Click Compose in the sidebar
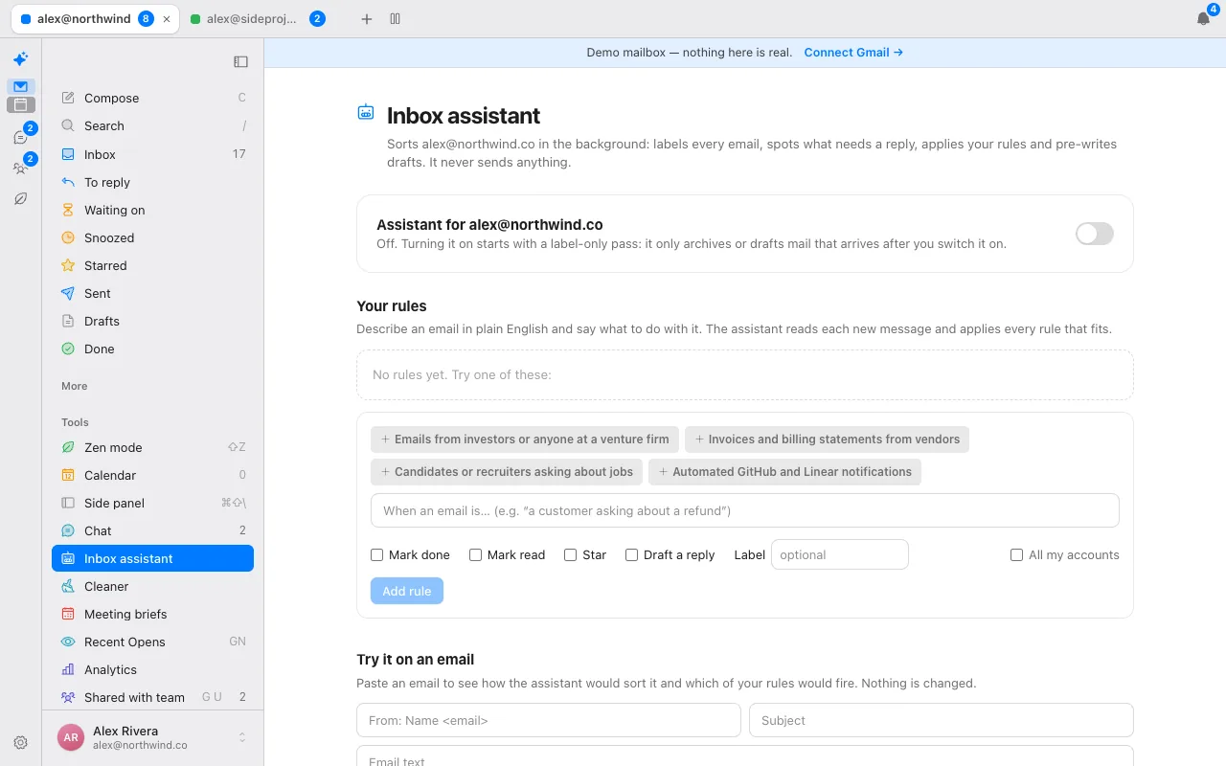1226x766 pixels. pos(153,98)
